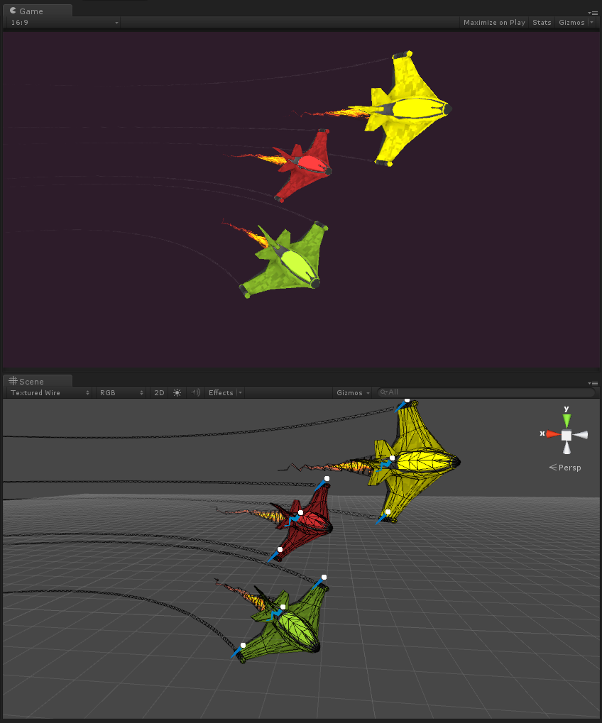Enable Maximize on Play

[x=493, y=22]
